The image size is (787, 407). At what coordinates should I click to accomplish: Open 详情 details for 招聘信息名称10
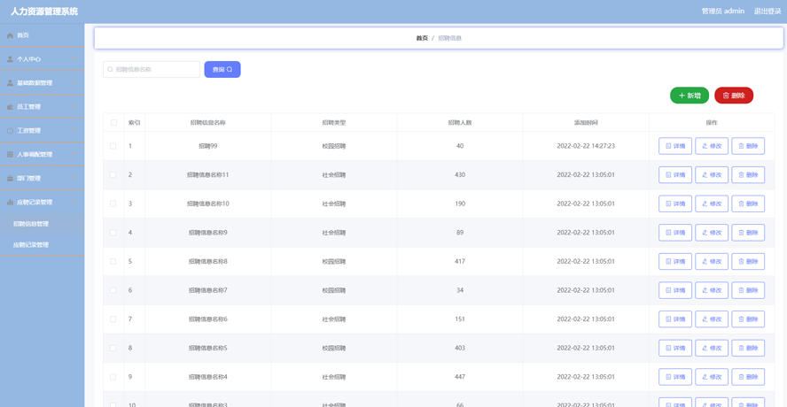pos(675,204)
